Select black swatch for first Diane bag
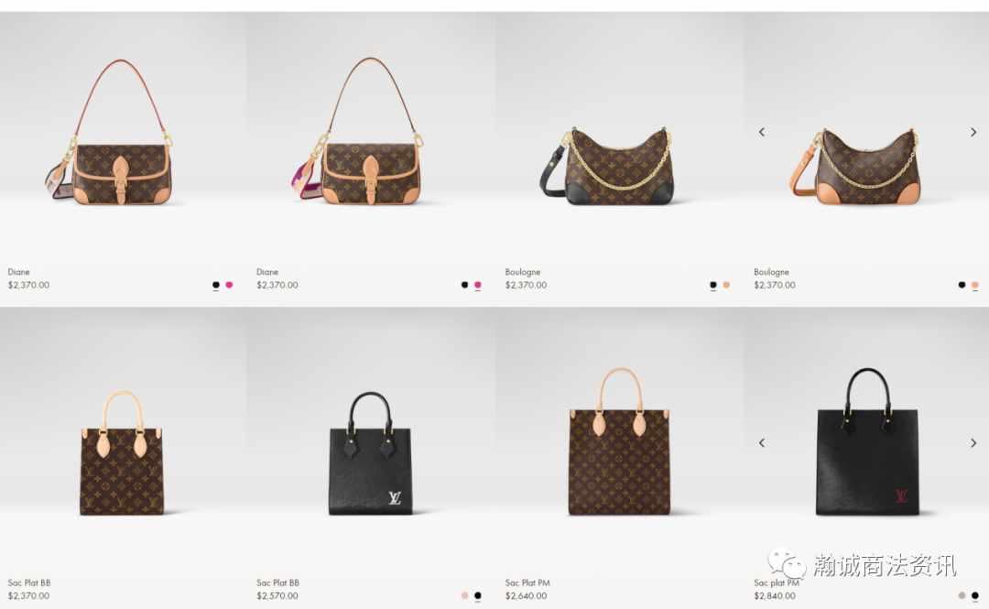 pos(216,285)
